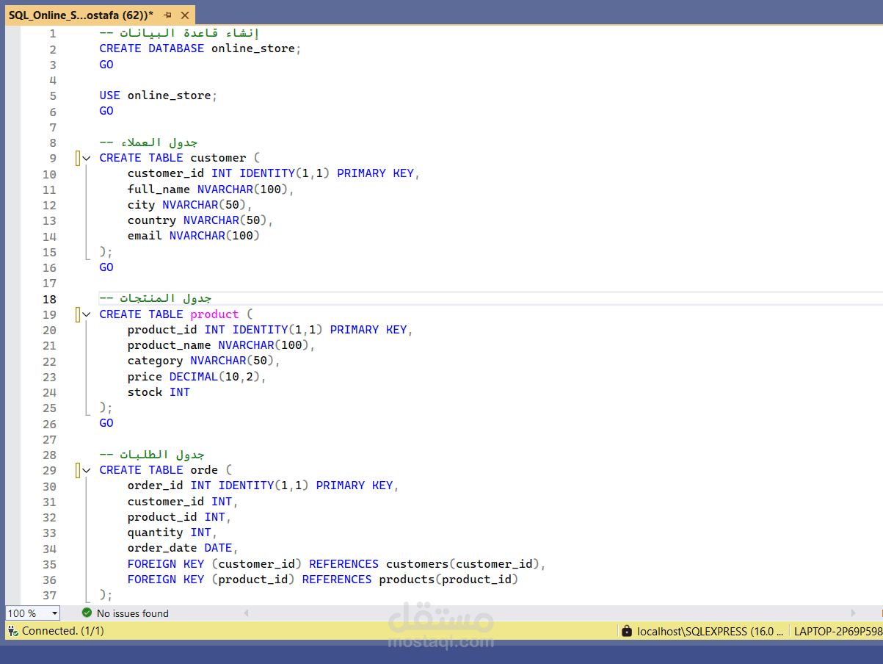Click the left arrow of horizontal scrollbar
Screen dimensions: 883x664
246,613
